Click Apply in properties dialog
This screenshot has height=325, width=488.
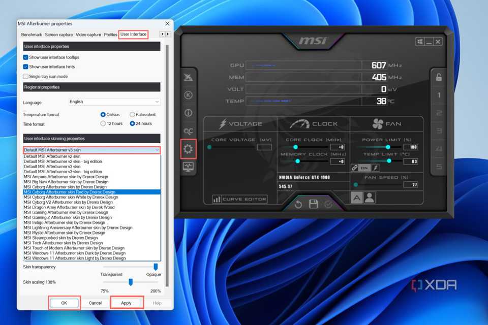tap(127, 303)
